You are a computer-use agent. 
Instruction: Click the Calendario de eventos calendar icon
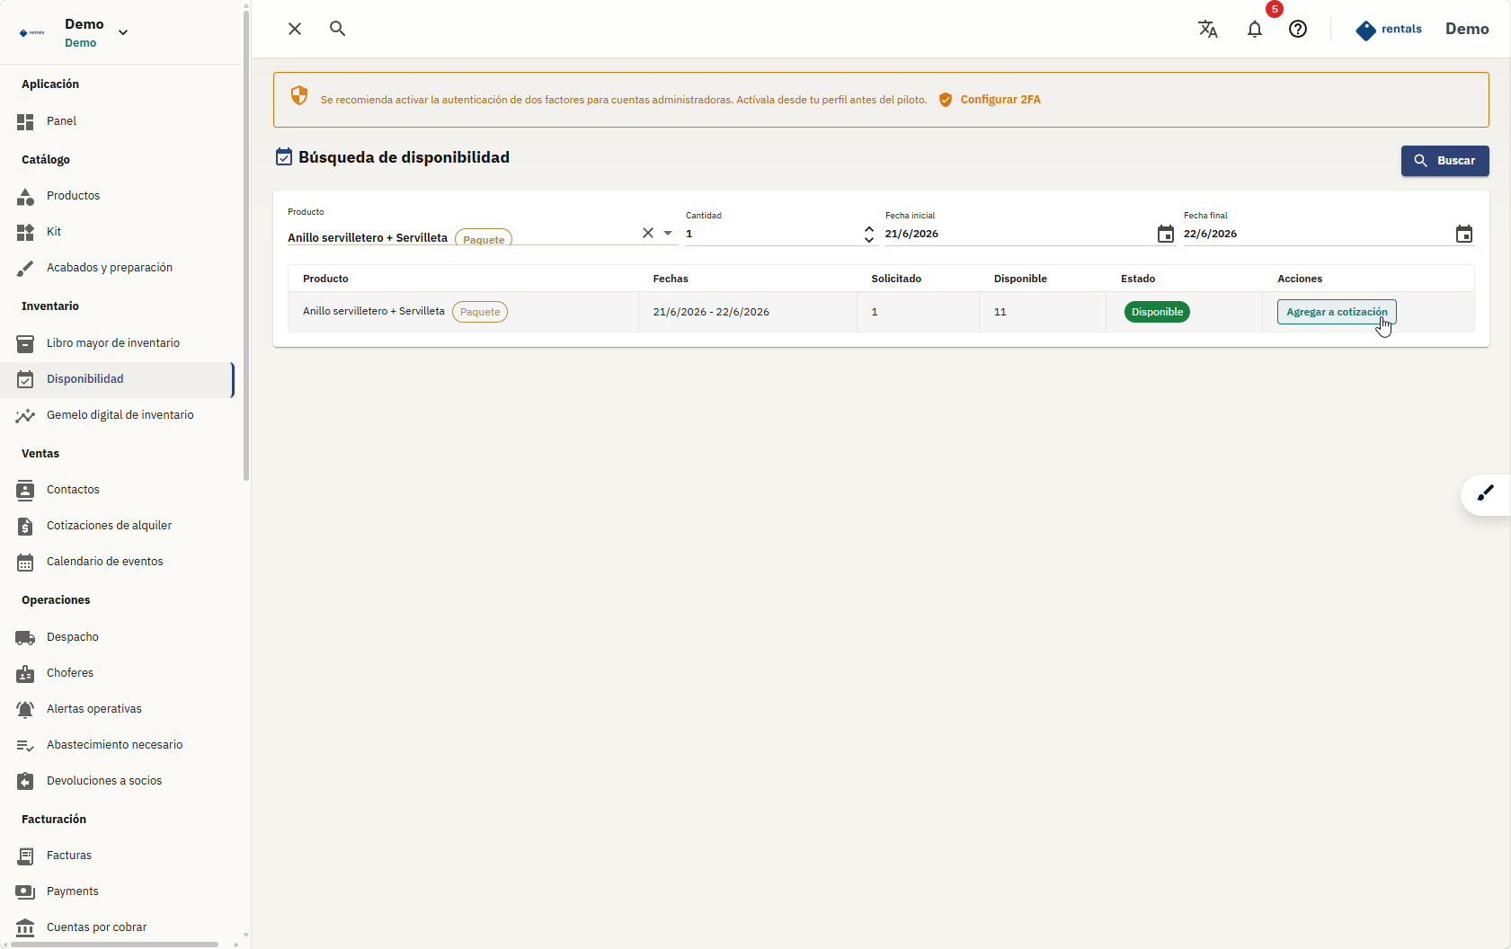[25, 562]
